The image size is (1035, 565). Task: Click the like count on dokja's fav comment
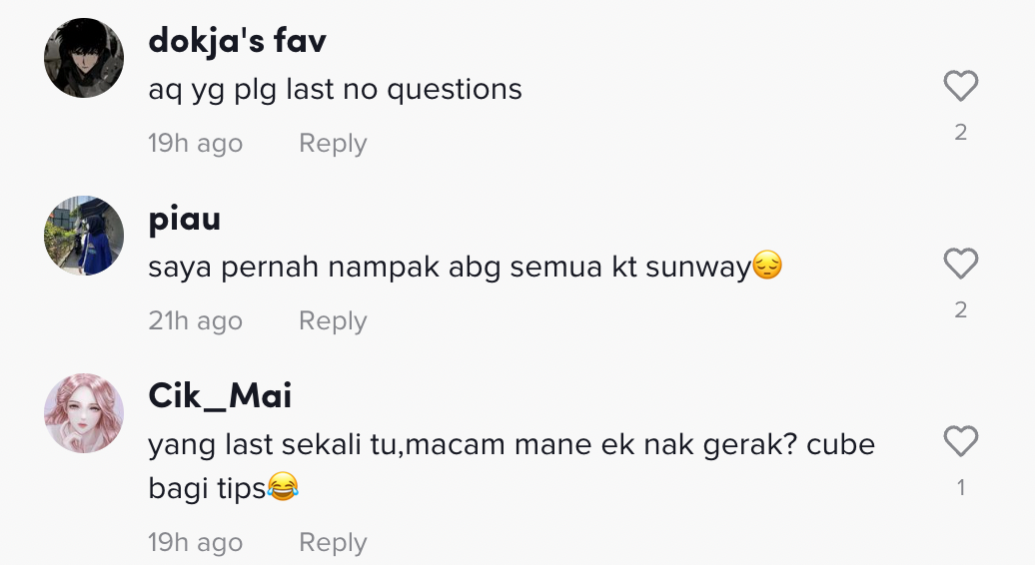click(960, 133)
